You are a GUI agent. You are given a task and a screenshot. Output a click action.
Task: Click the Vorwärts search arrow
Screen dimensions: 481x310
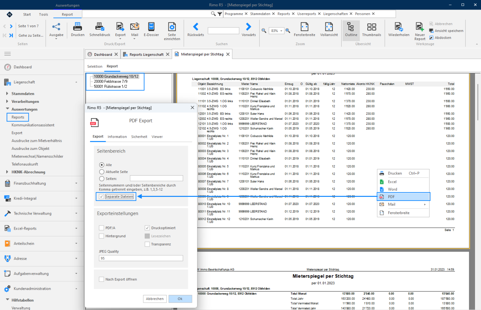pos(249,26)
